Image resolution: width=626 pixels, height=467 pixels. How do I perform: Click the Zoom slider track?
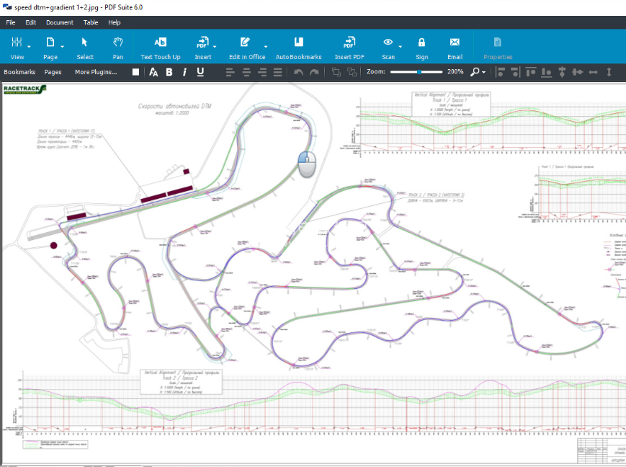click(416, 72)
